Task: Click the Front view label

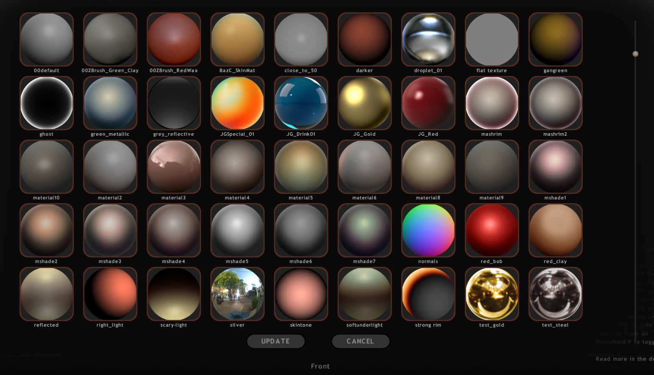Action: [320, 366]
